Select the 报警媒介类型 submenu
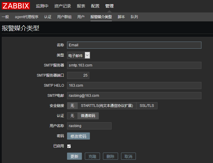Viewport: 213px width, 163px height. (x=101, y=17)
